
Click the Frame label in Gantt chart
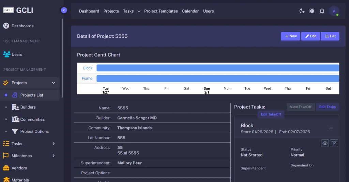pos(87,79)
